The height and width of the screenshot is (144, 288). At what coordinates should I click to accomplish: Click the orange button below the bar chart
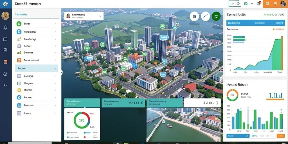pos(280,136)
